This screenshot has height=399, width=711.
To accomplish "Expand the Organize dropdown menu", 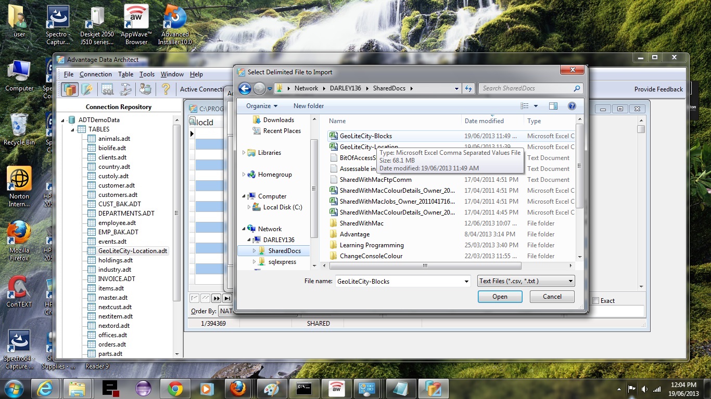I will [x=262, y=106].
